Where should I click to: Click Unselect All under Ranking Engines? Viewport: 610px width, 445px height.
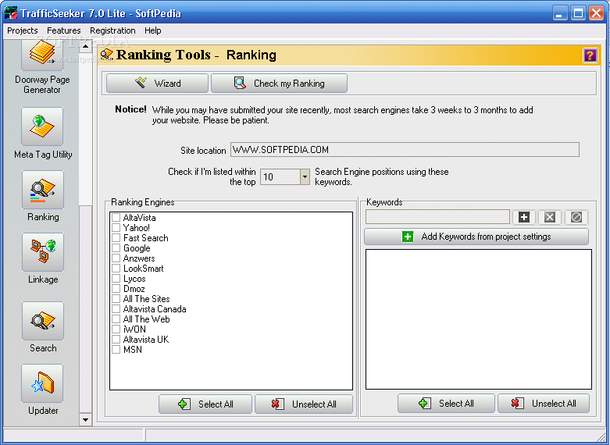(304, 404)
